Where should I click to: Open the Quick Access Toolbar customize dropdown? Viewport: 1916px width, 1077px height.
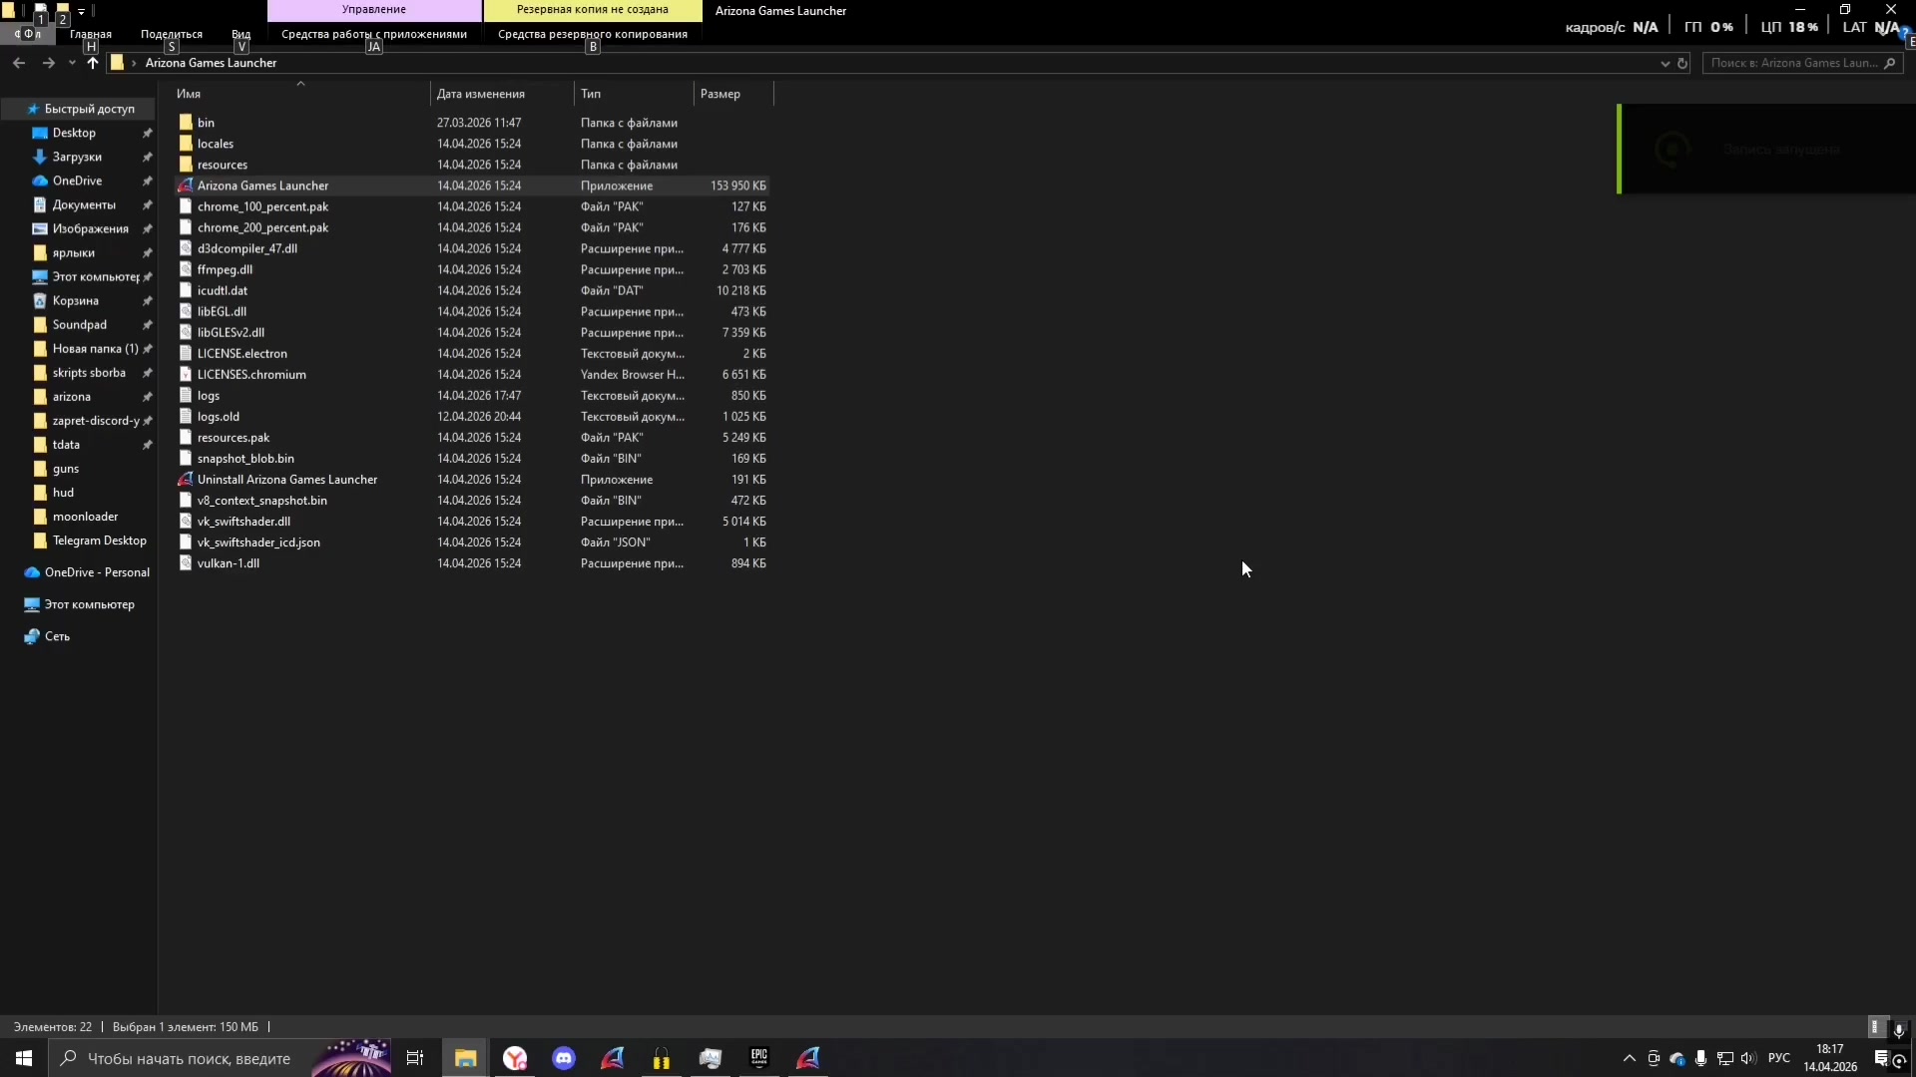point(82,11)
